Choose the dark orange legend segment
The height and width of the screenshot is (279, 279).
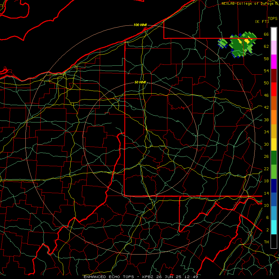[274, 103]
